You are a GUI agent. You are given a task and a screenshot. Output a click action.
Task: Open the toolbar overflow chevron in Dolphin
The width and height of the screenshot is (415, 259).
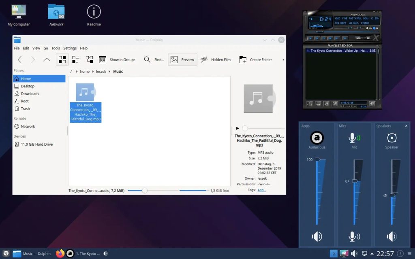(x=283, y=59)
